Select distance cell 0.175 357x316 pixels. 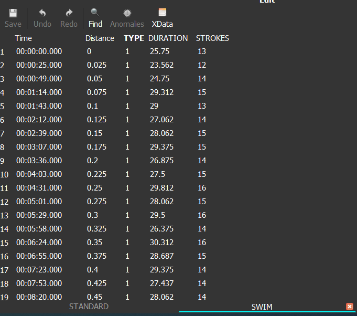tap(97, 147)
